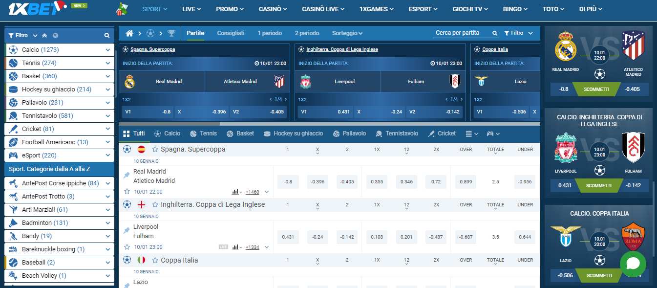
Task: Open the Arti Marziali (61) sidebar entry
Action: click(59, 210)
